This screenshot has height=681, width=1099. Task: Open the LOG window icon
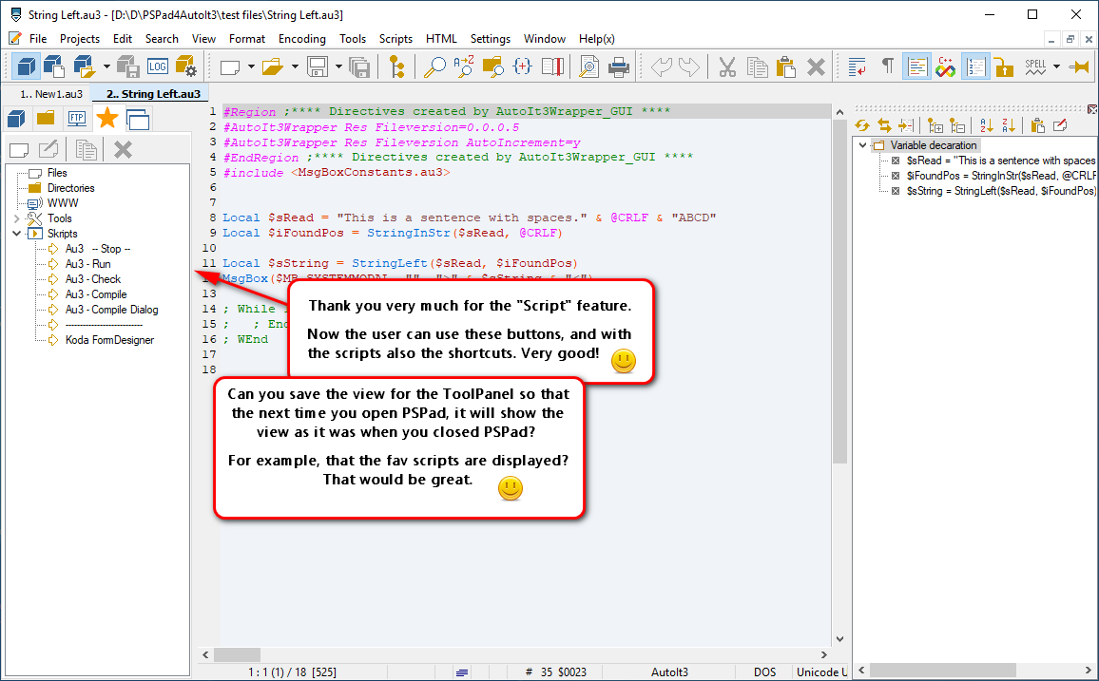click(x=157, y=66)
